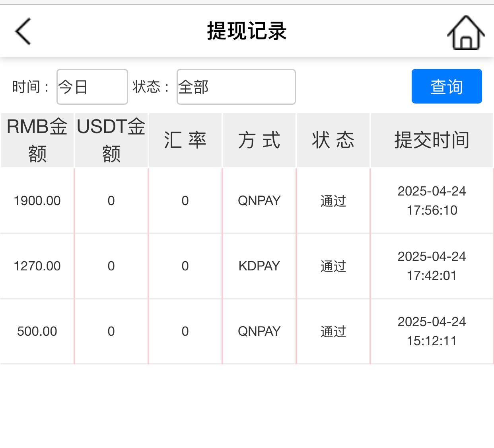
Task: Tap 通过 status in the KDPAY row
Action: tap(333, 266)
